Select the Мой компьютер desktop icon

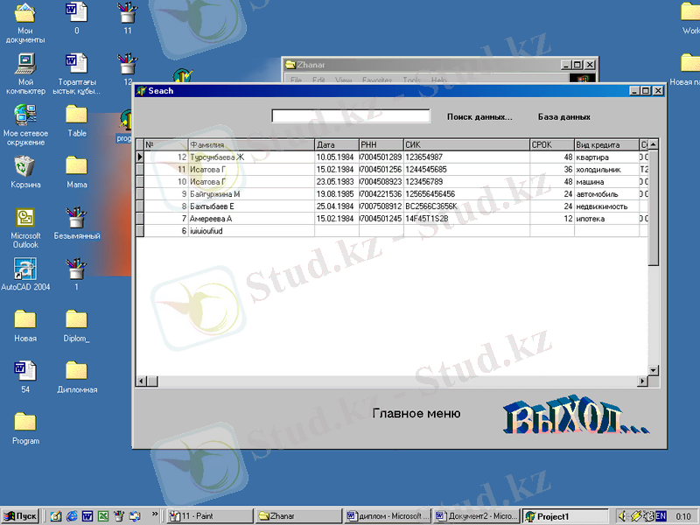coord(25,73)
